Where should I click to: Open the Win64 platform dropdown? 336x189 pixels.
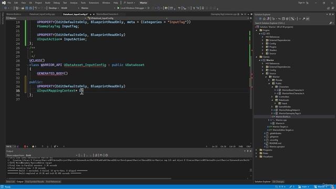pyautogui.click(x=70, y=8)
